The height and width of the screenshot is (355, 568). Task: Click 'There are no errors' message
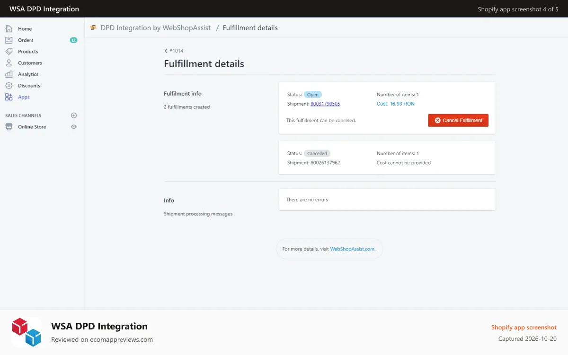point(307,200)
